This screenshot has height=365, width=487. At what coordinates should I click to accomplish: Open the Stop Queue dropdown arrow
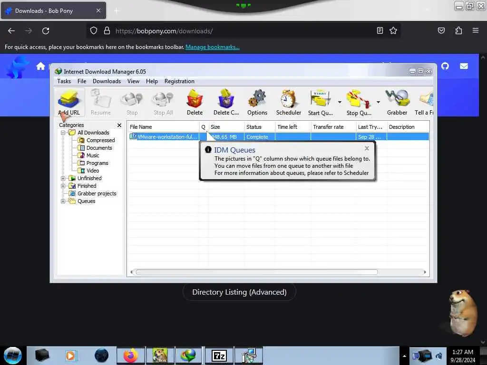point(378,102)
